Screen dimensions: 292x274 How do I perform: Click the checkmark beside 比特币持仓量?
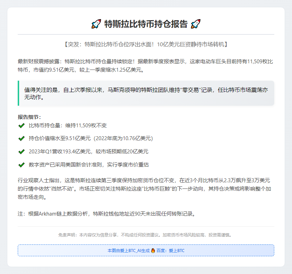pyautogui.click(x=22, y=126)
